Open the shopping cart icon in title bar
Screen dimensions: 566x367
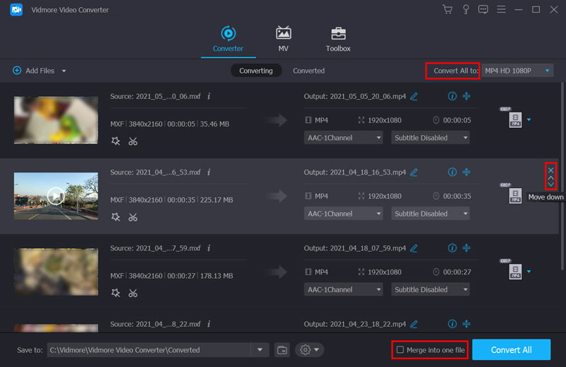click(x=447, y=9)
